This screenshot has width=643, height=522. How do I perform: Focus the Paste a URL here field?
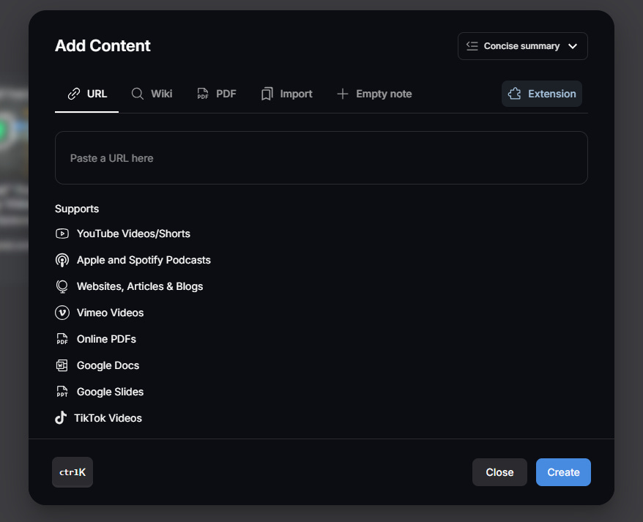pos(321,158)
